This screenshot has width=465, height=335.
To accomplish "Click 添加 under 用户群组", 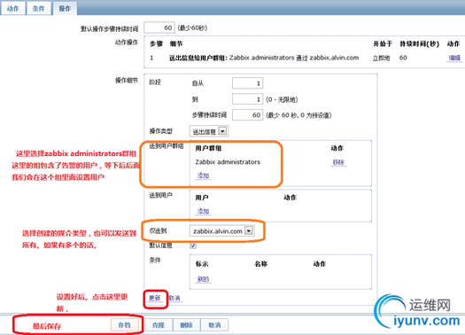I will (x=203, y=175).
